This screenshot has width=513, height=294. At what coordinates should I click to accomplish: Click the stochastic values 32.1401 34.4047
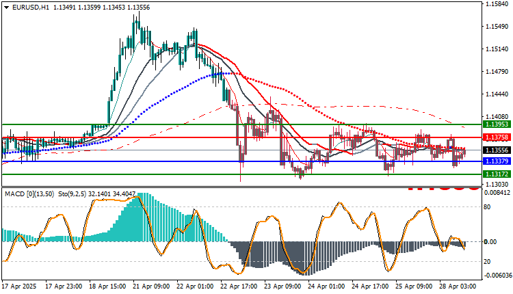(x=111, y=194)
